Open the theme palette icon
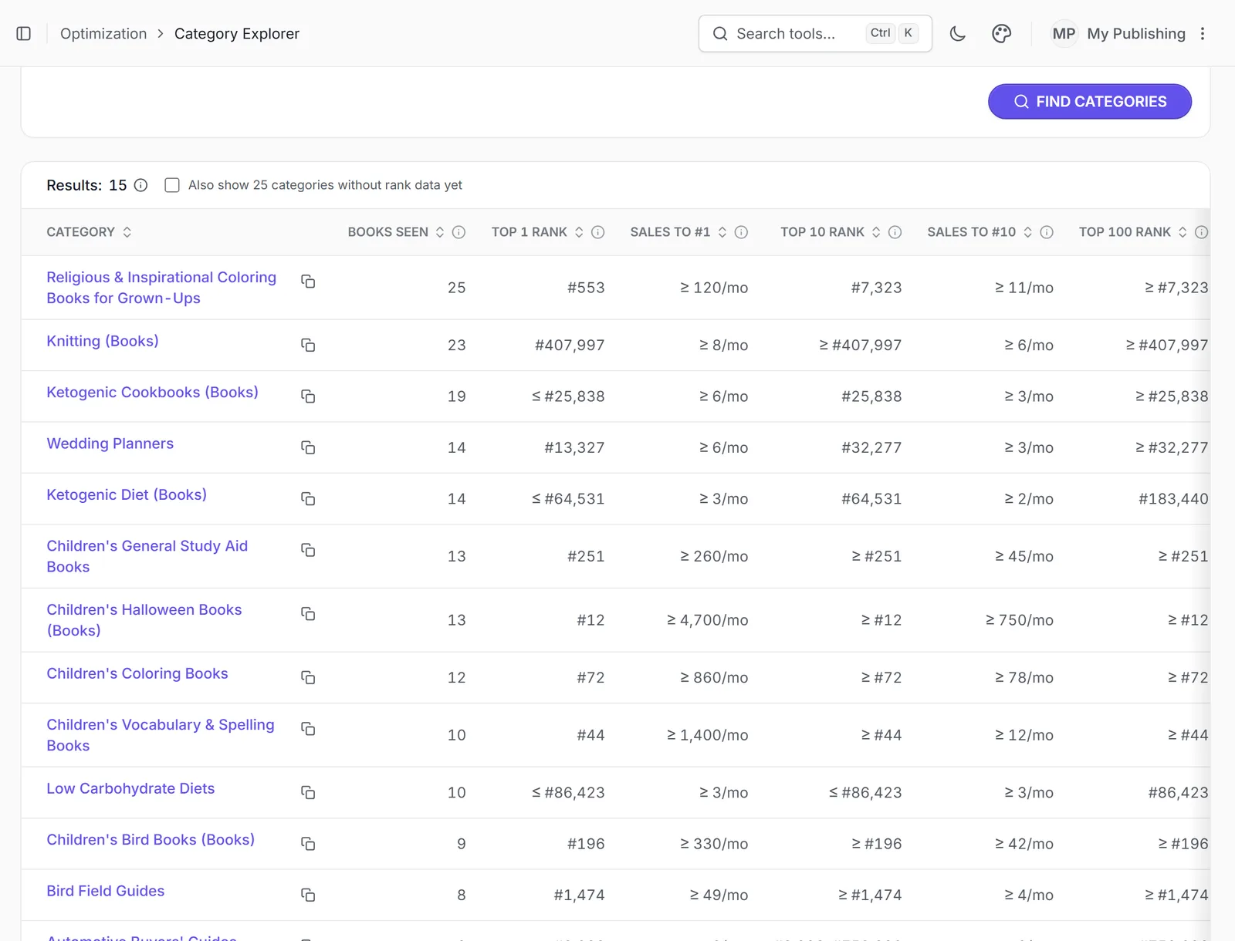This screenshot has height=941, width=1235. (x=1002, y=34)
